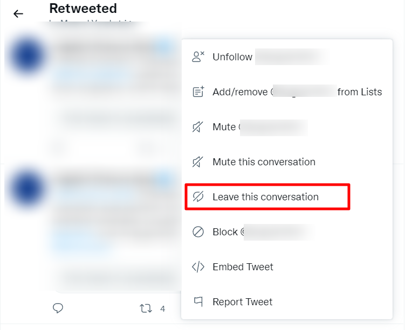
Task: Click the circle-slash icon beside Block
Action: coord(198,232)
